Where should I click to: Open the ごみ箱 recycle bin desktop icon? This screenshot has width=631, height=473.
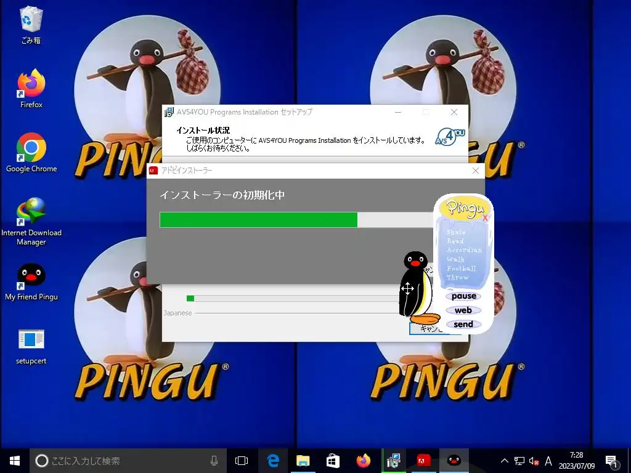31,25
